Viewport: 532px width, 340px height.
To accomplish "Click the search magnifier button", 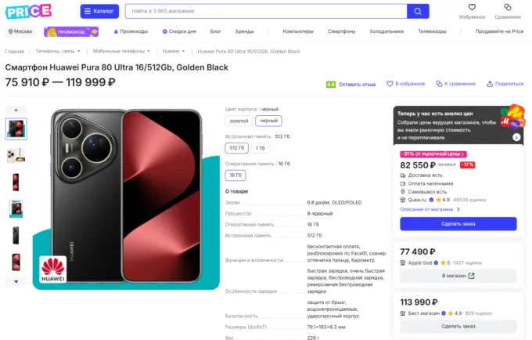I will (418, 11).
